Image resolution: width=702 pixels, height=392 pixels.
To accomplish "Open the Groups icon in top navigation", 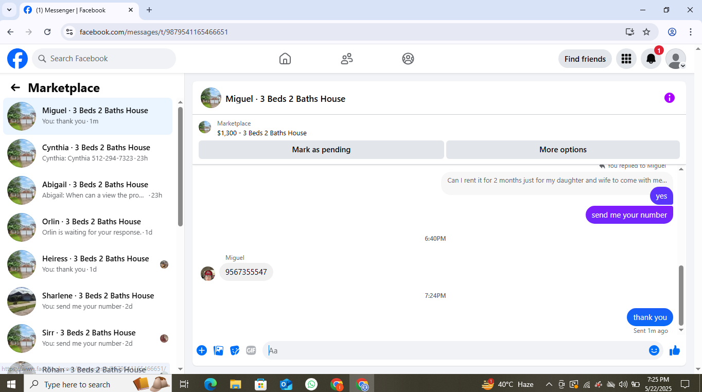I will (x=408, y=59).
